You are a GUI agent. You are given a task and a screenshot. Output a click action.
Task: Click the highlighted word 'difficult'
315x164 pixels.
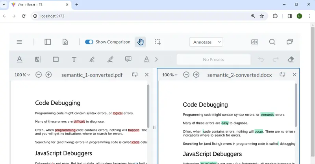coord(80,122)
